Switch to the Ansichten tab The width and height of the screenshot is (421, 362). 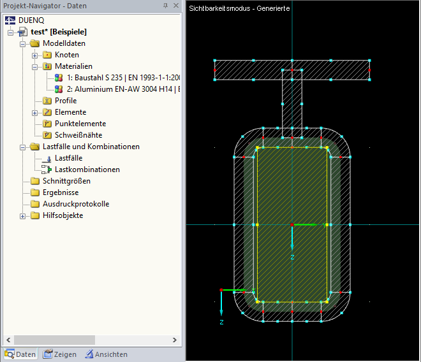(107, 354)
